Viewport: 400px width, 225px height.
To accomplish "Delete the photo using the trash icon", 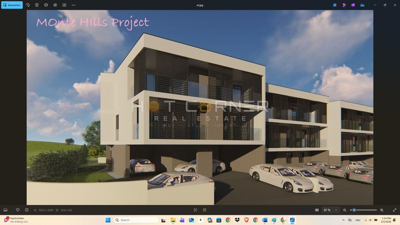I will pyautogui.click(x=37, y=5).
